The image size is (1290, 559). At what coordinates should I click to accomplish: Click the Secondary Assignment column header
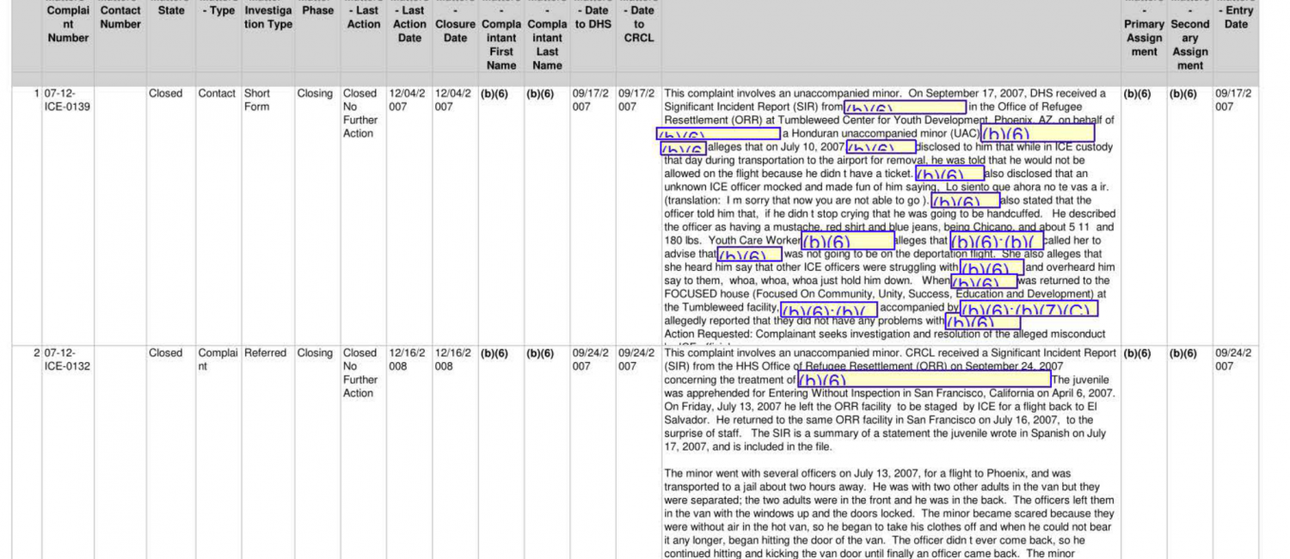click(1190, 45)
